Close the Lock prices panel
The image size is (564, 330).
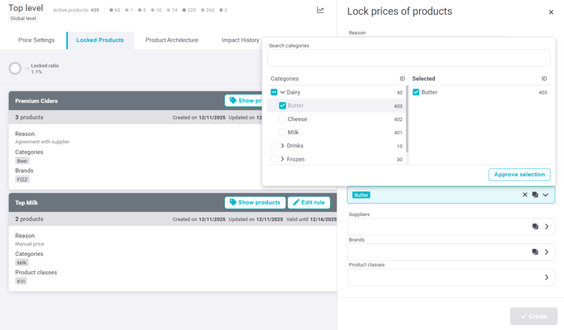tap(551, 12)
